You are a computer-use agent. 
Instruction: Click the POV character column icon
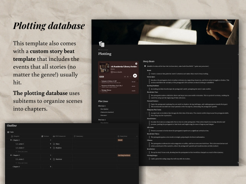tap(54, 136)
